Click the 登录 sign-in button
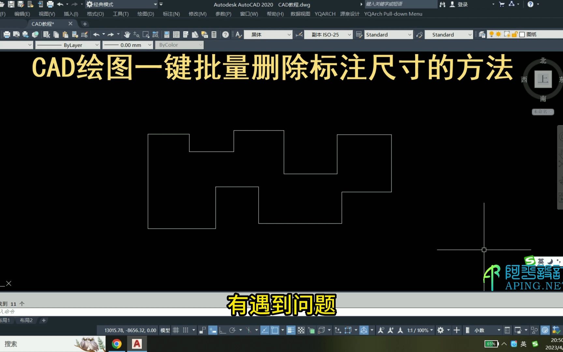Screen dimensions: 563x352 click(x=459, y=4)
